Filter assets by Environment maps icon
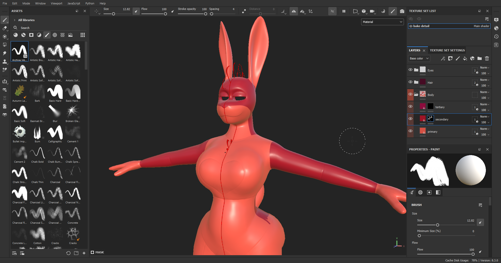This screenshot has width=501, height=263. point(70,35)
